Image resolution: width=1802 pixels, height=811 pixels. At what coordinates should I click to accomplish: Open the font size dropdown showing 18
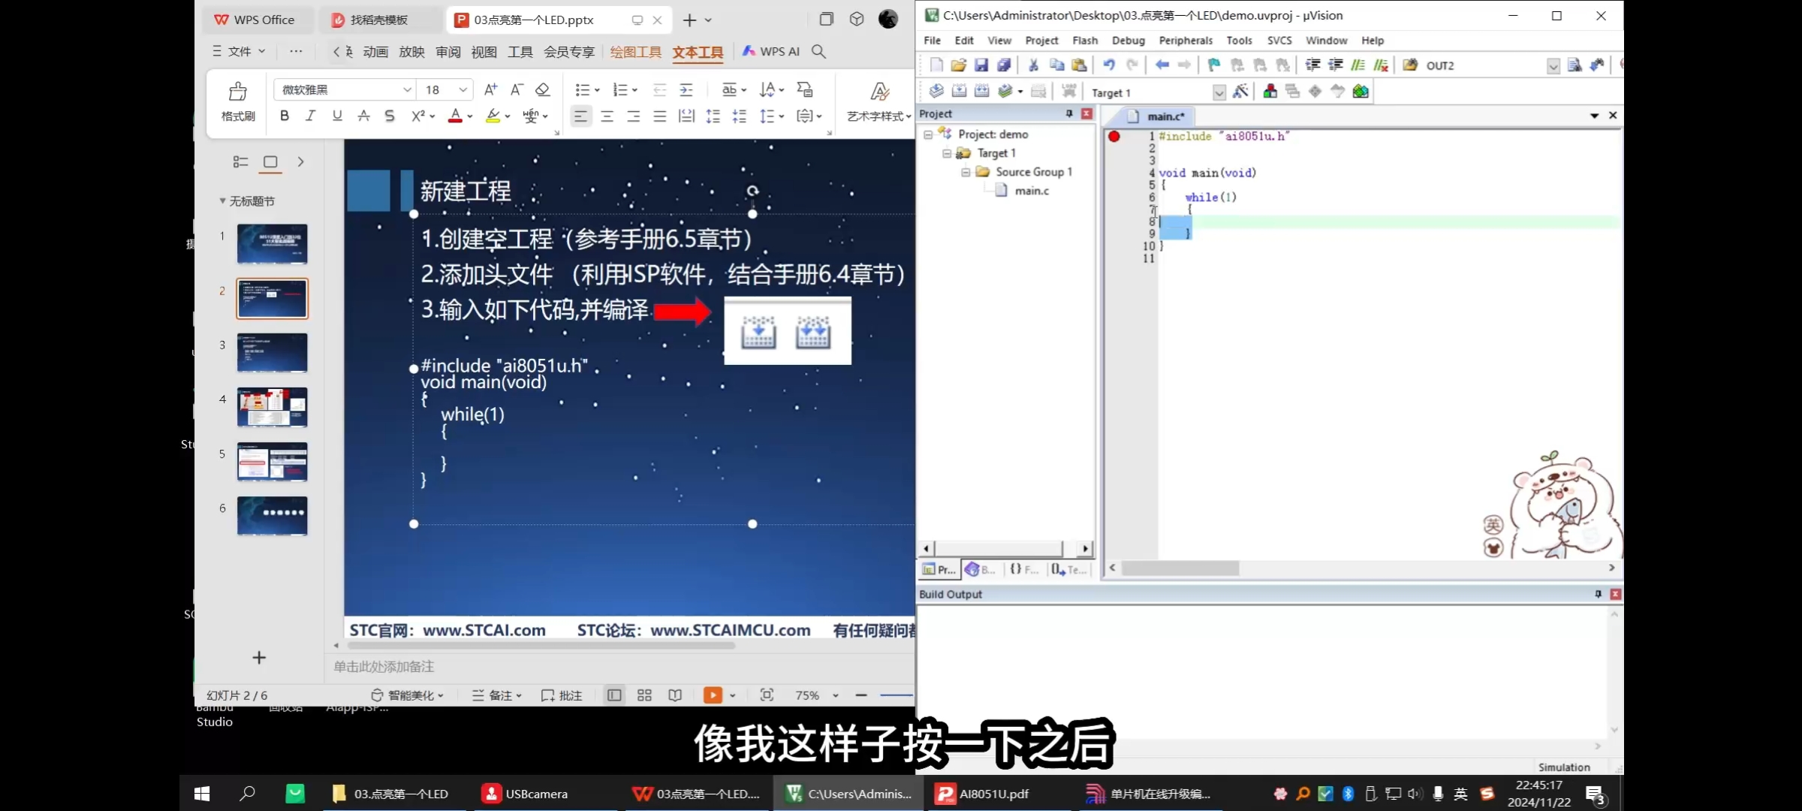click(x=463, y=90)
